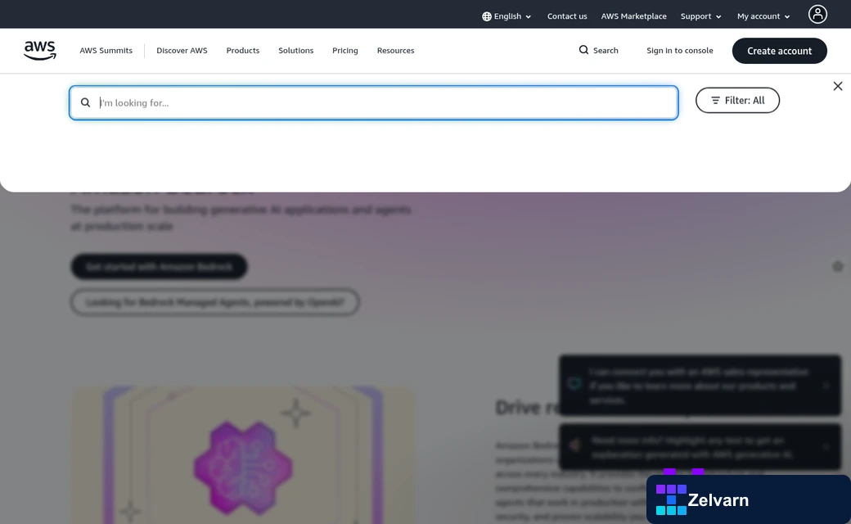Expand the My account dropdown
The image size is (851, 524).
click(x=763, y=16)
